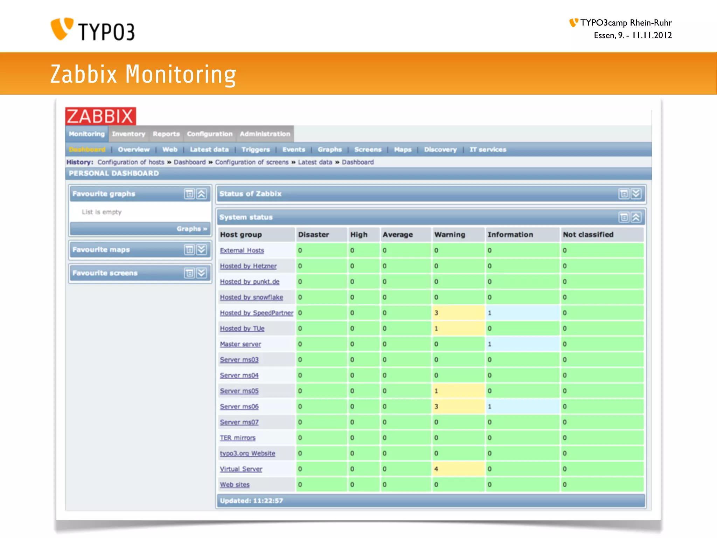
Task: Open the Hosted by SpeedPartner host group
Action: click(x=257, y=313)
